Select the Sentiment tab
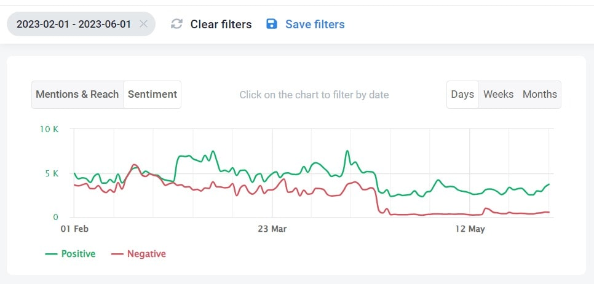The height and width of the screenshot is (284, 594). click(x=152, y=94)
